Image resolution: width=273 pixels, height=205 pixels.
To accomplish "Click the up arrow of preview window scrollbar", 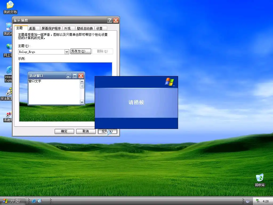I will coord(82,82).
